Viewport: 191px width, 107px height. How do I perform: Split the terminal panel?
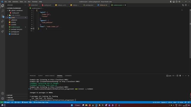tap(177, 76)
